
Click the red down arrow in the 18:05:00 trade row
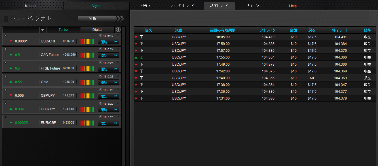[136, 37]
